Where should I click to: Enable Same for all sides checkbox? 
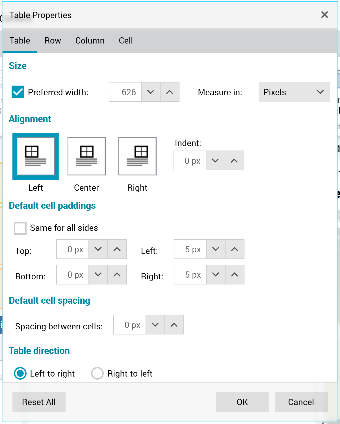pyautogui.click(x=20, y=228)
